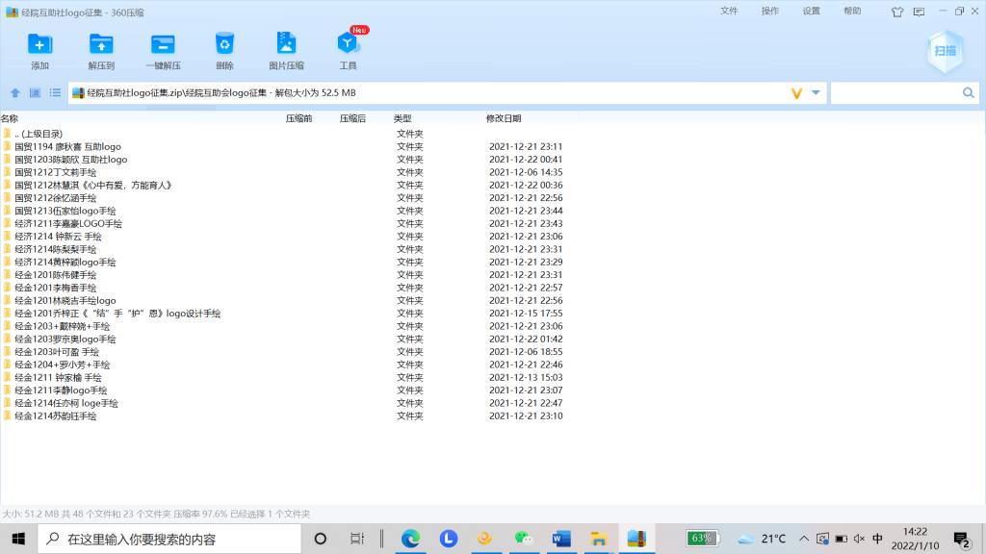Open Microsoft Edge from the taskbar

411,539
